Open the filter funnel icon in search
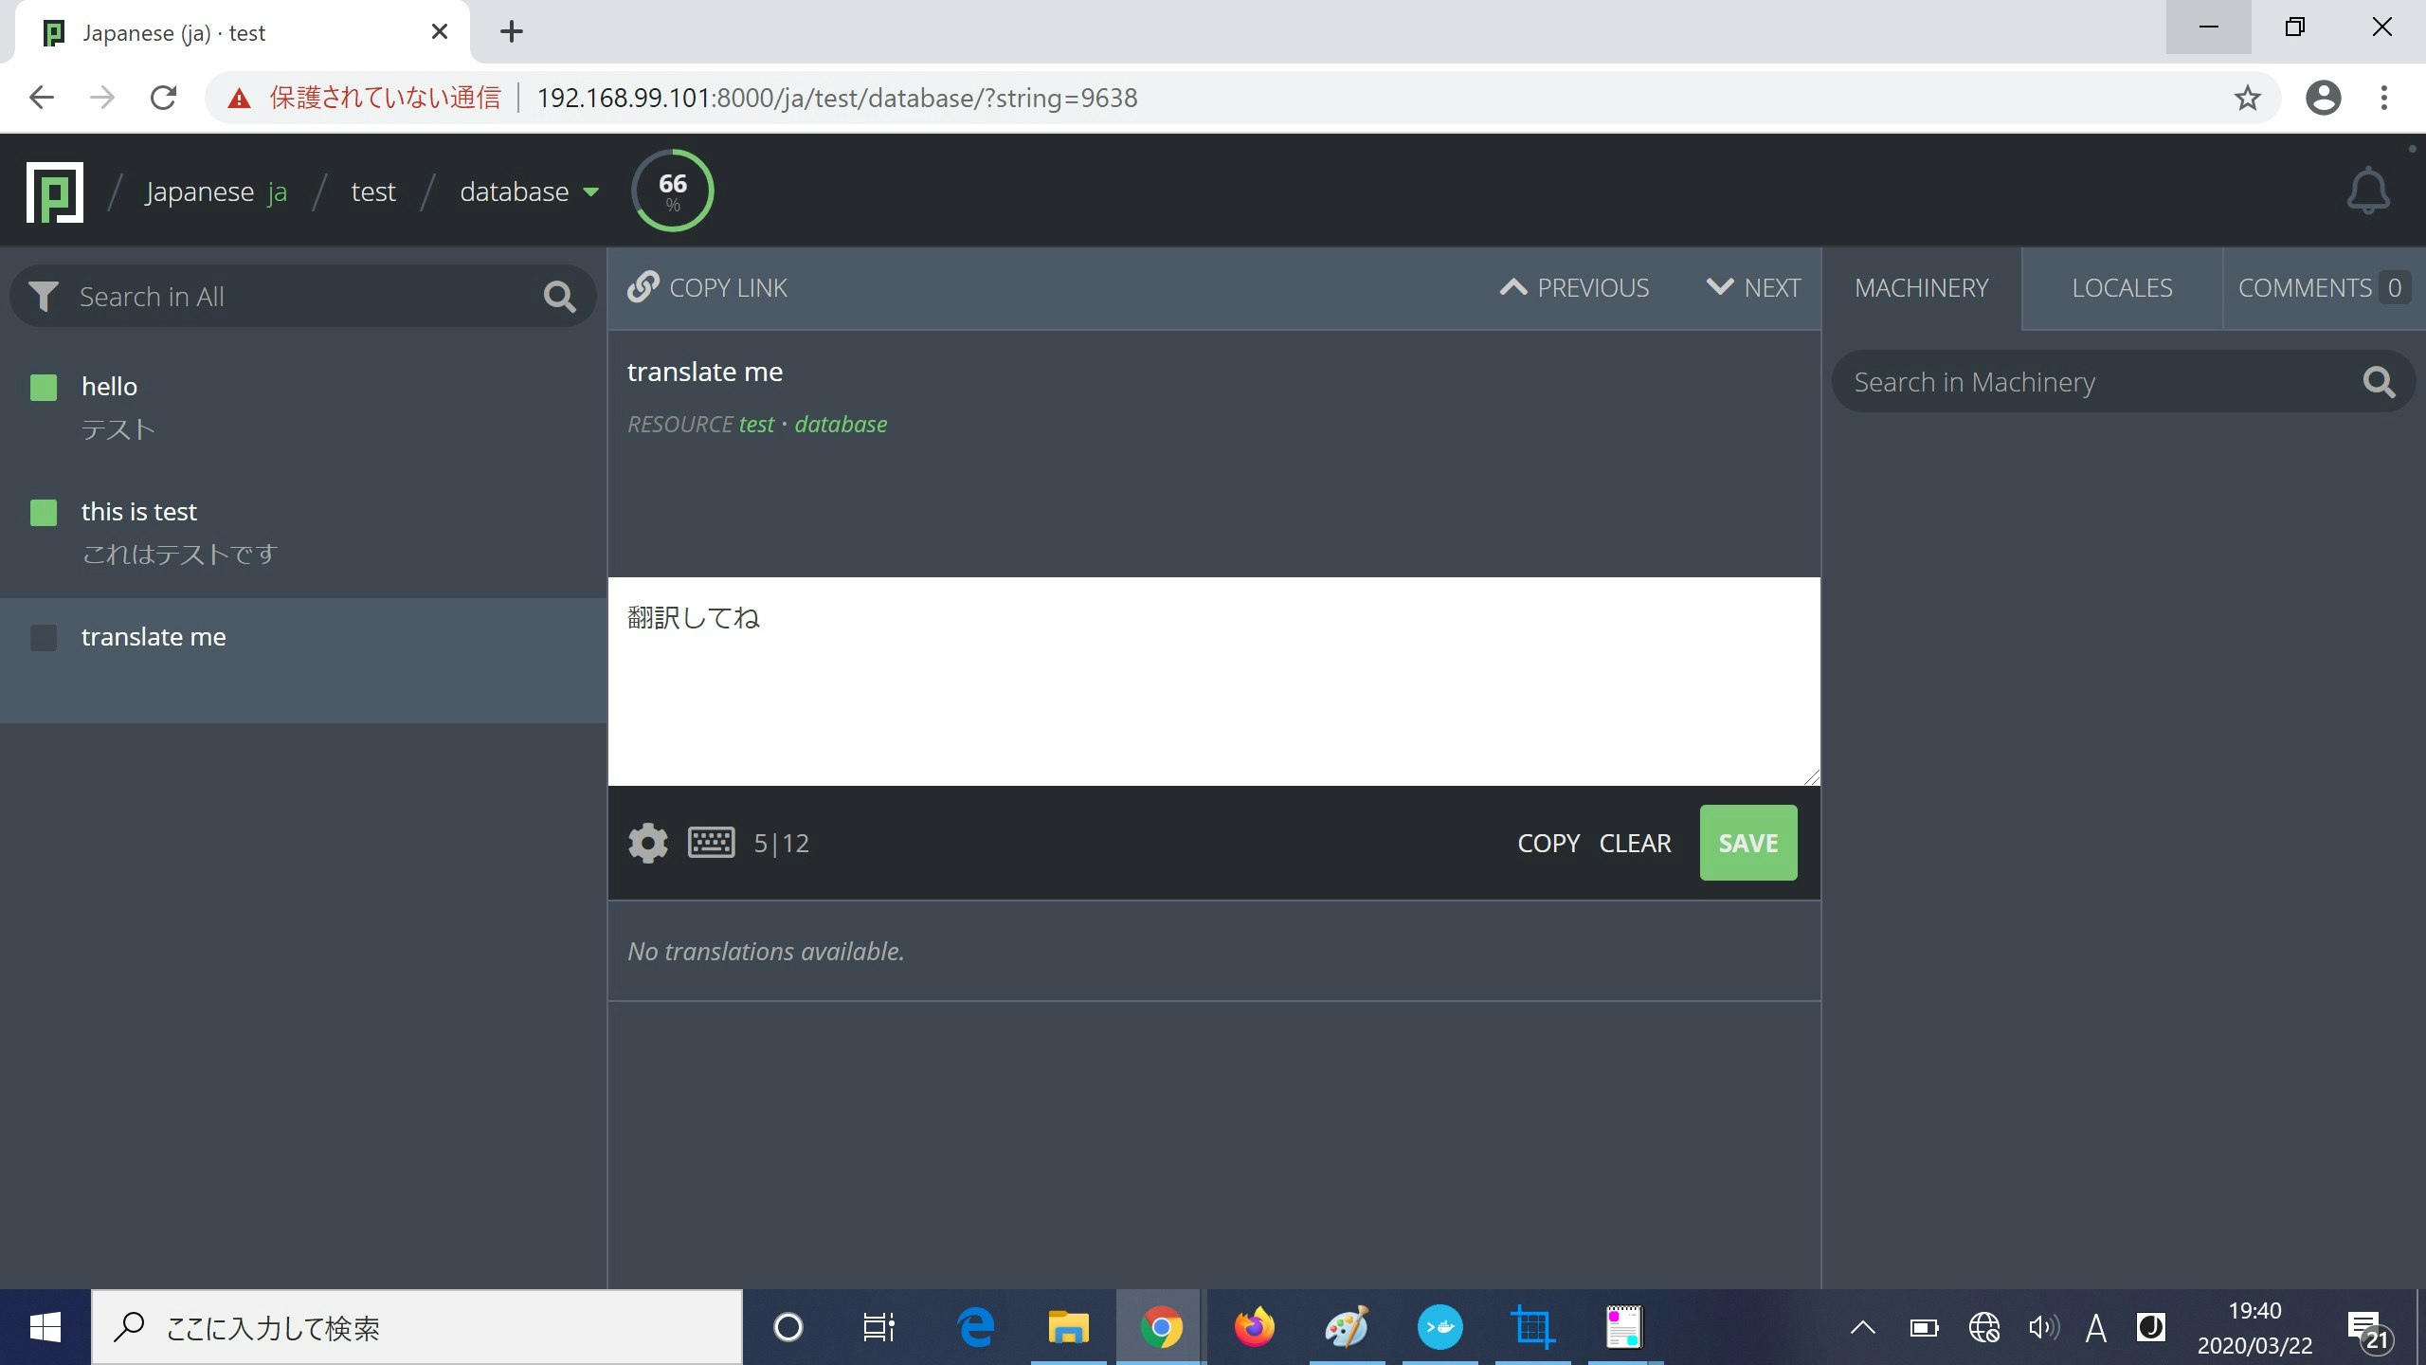2426x1365 pixels. pyautogui.click(x=44, y=297)
